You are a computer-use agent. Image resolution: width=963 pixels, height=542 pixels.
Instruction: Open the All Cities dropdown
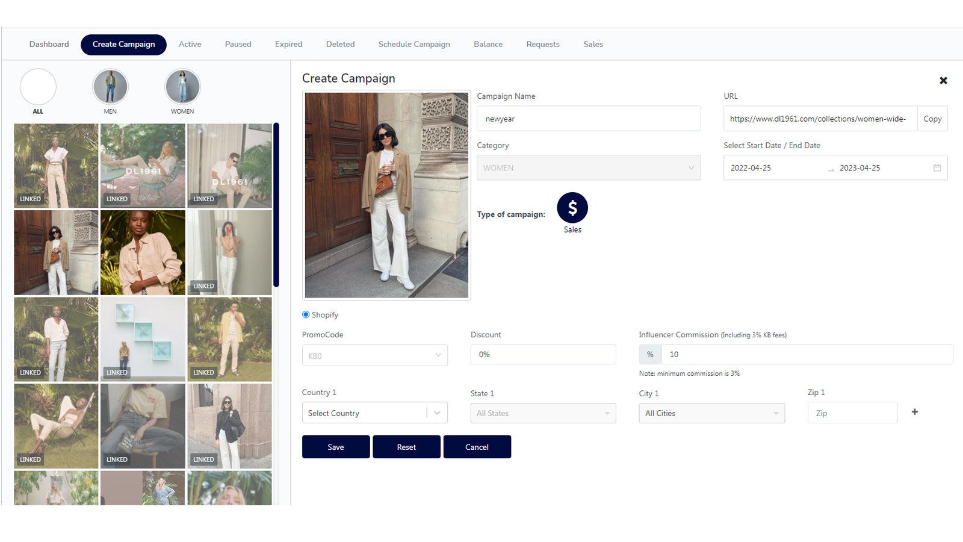click(x=711, y=413)
